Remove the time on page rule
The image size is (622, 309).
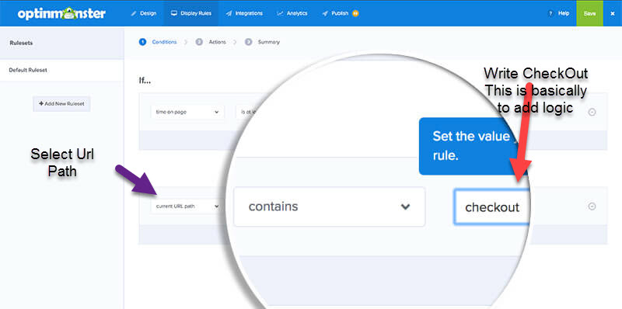(x=592, y=112)
